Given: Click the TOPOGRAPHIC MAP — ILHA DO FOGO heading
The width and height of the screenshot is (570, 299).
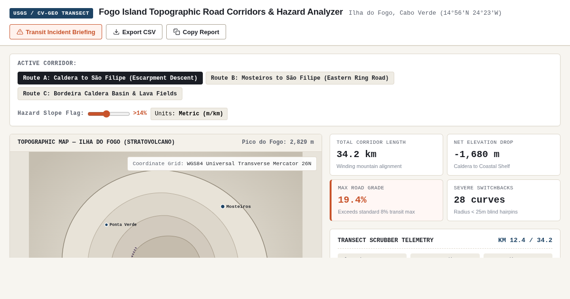Looking at the screenshot, I should pos(96,142).
